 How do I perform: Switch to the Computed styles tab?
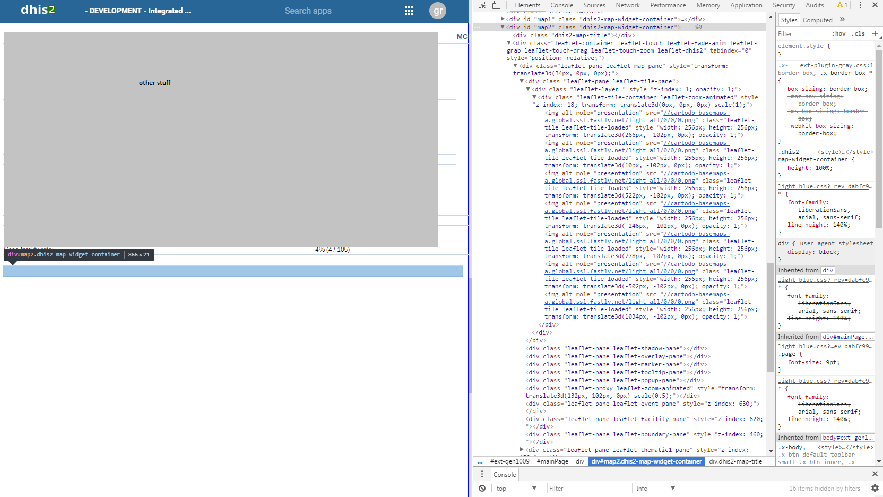pos(817,20)
